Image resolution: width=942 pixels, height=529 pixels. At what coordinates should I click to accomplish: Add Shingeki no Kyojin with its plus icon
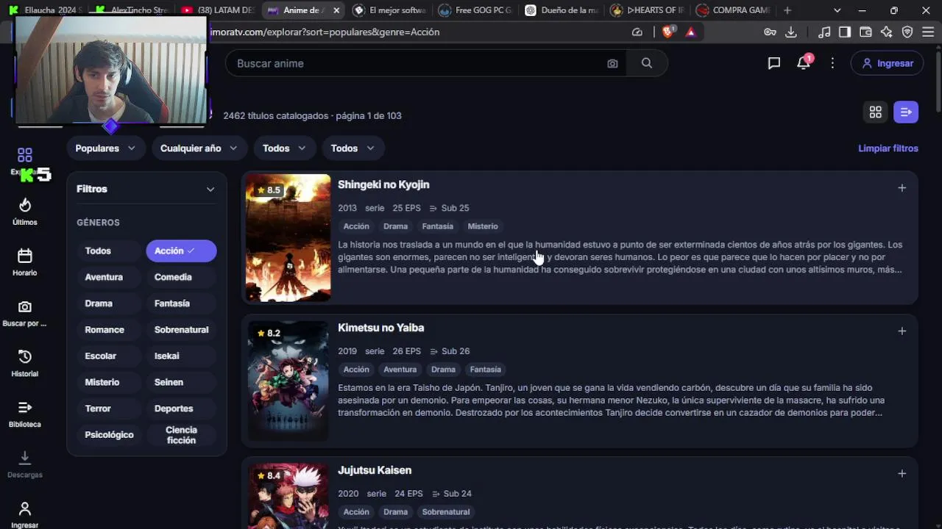[x=902, y=188]
